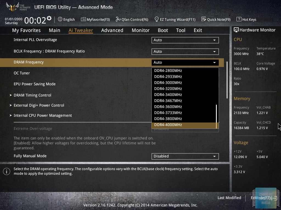Open the Internal PLL Overvoltage dropdown
281x210 pixels.
point(185,40)
